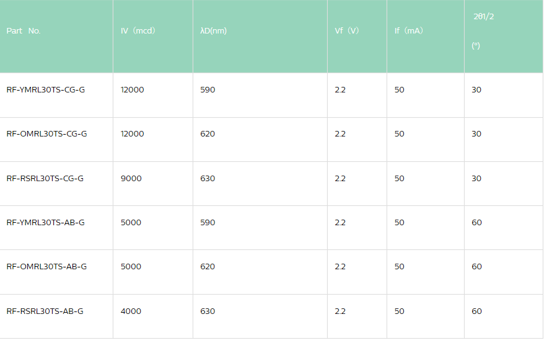This screenshot has height=340, width=544.
Task: Select the Vf (V) header cell
Action: pos(347,31)
